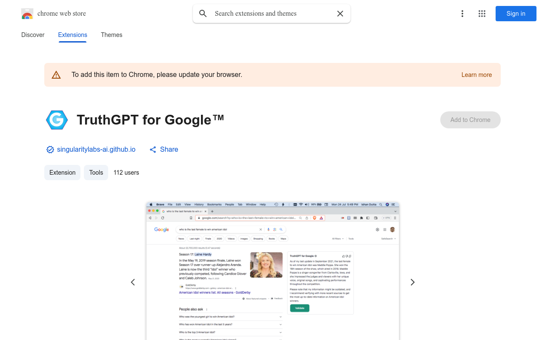Click the Add to Chrome button

click(470, 120)
